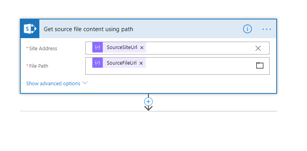This screenshot has width=307, height=151.
Task: Open the folder picker for File Path
Action: point(260,65)
